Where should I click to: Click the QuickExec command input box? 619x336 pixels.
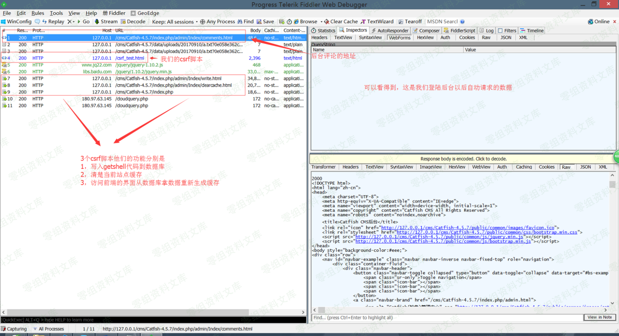coord(153,320)
